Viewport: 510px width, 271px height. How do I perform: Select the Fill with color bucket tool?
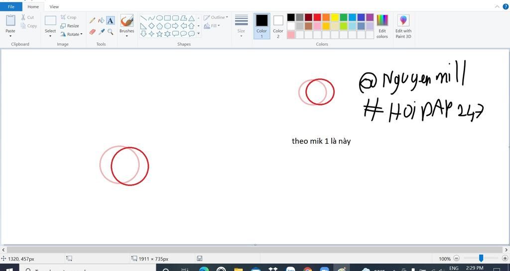pyautogui.click(x=102, y=20)
